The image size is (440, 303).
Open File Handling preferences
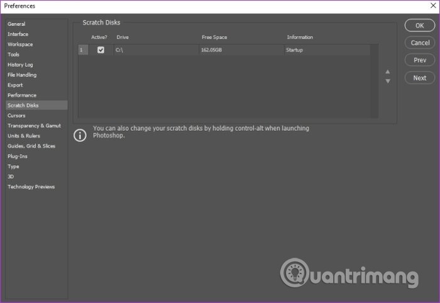pos(22,75)
